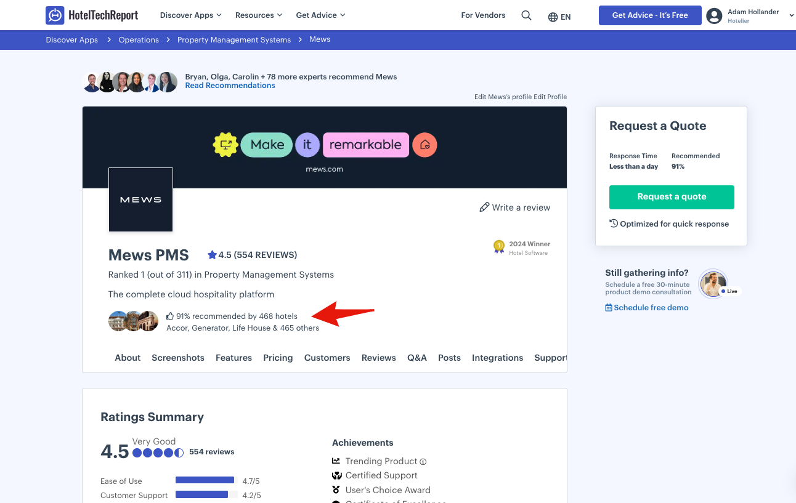Click the five-dot rating indicator

click(158, 453)
